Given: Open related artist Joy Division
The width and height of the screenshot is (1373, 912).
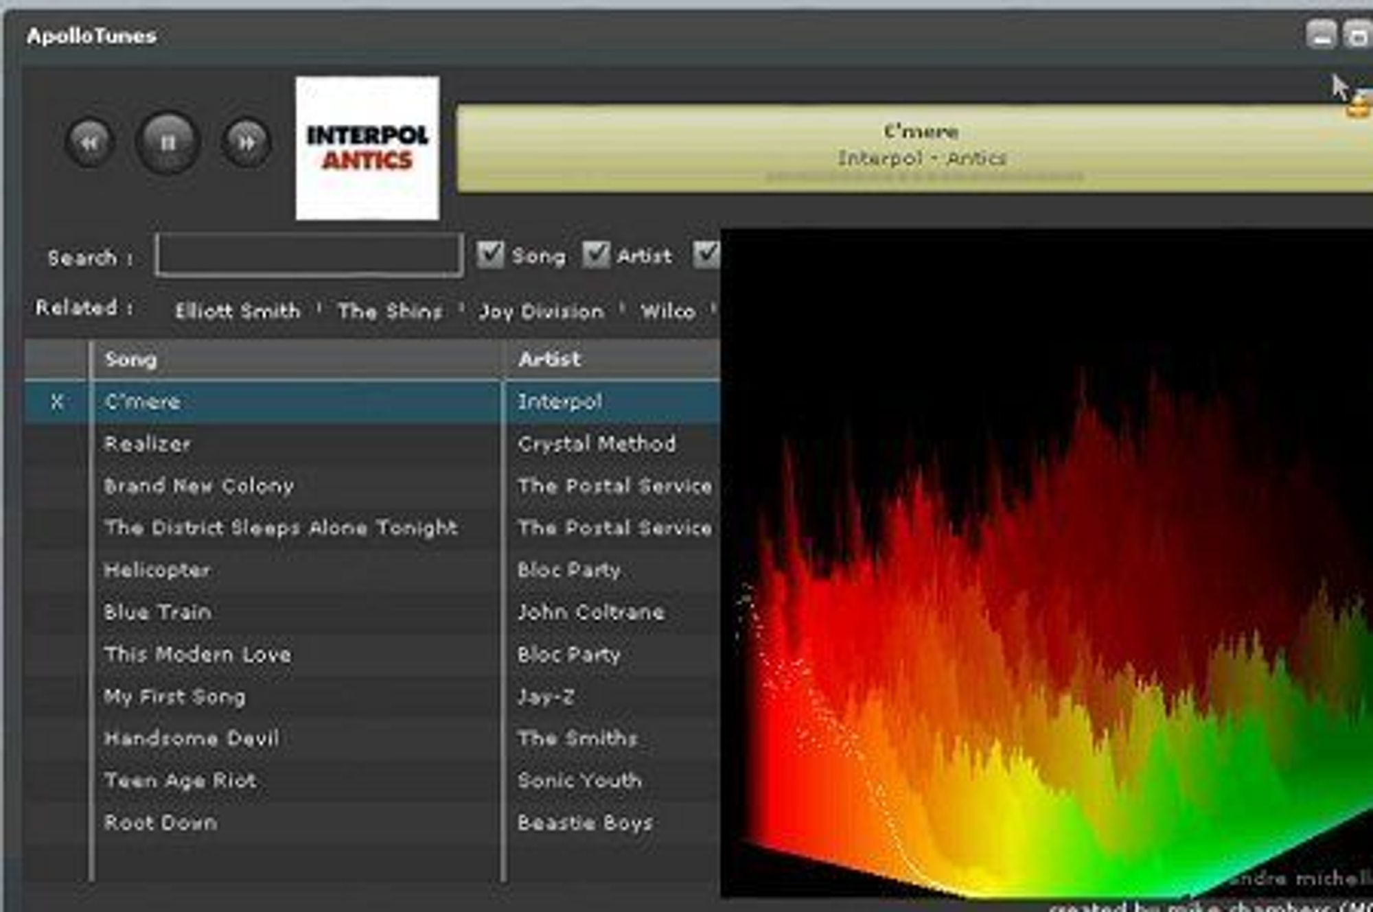Looking at the screenshot, I should click(x=542, y=312).
